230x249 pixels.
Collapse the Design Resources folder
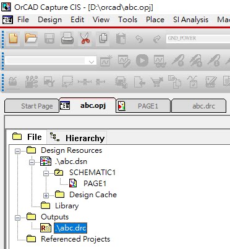18,152
